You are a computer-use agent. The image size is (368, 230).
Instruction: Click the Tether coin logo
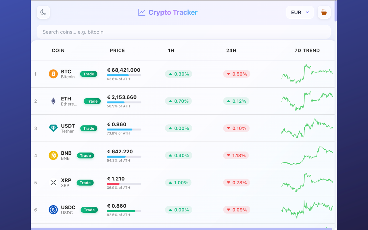tap(53, 128)
